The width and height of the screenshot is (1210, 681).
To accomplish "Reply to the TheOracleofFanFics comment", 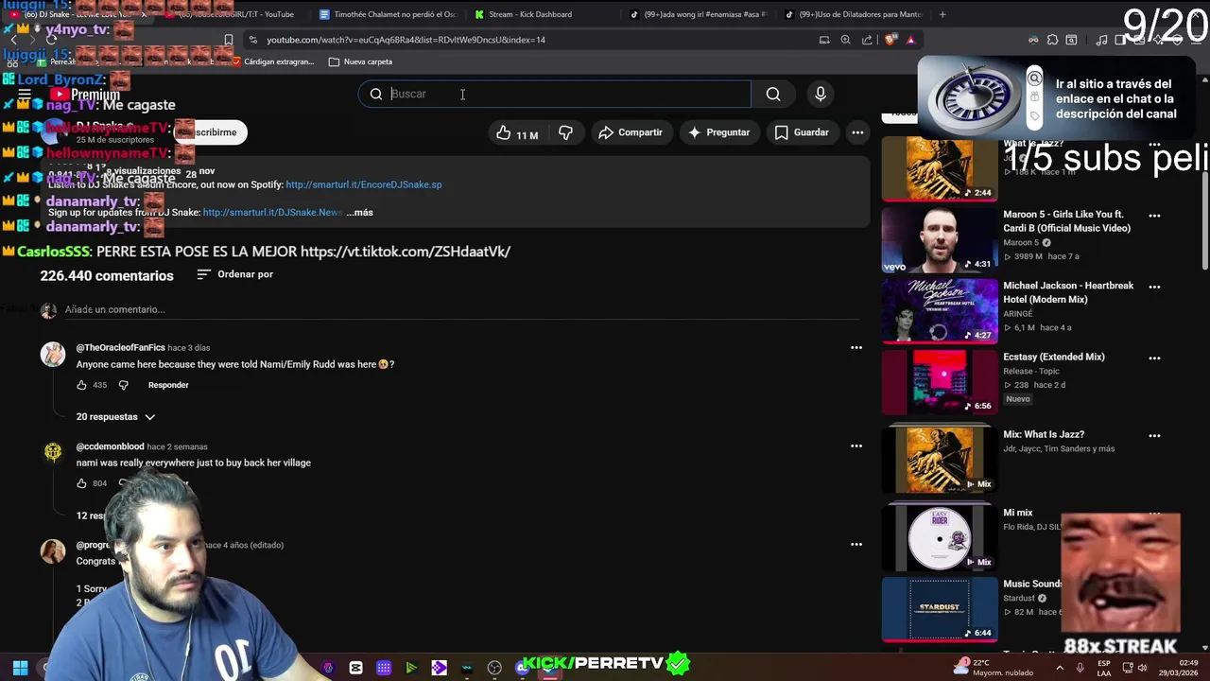I will [x=168, y=385].
